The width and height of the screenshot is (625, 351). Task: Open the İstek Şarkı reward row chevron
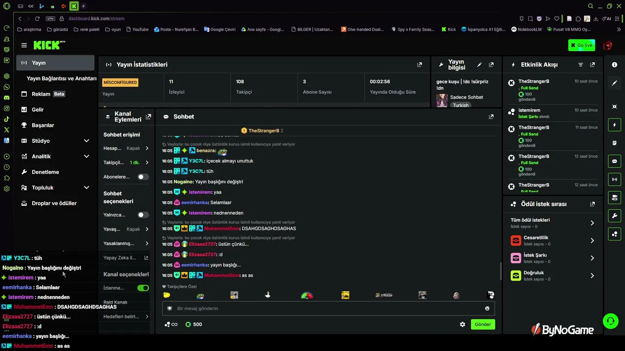click(x=592, y=258)
